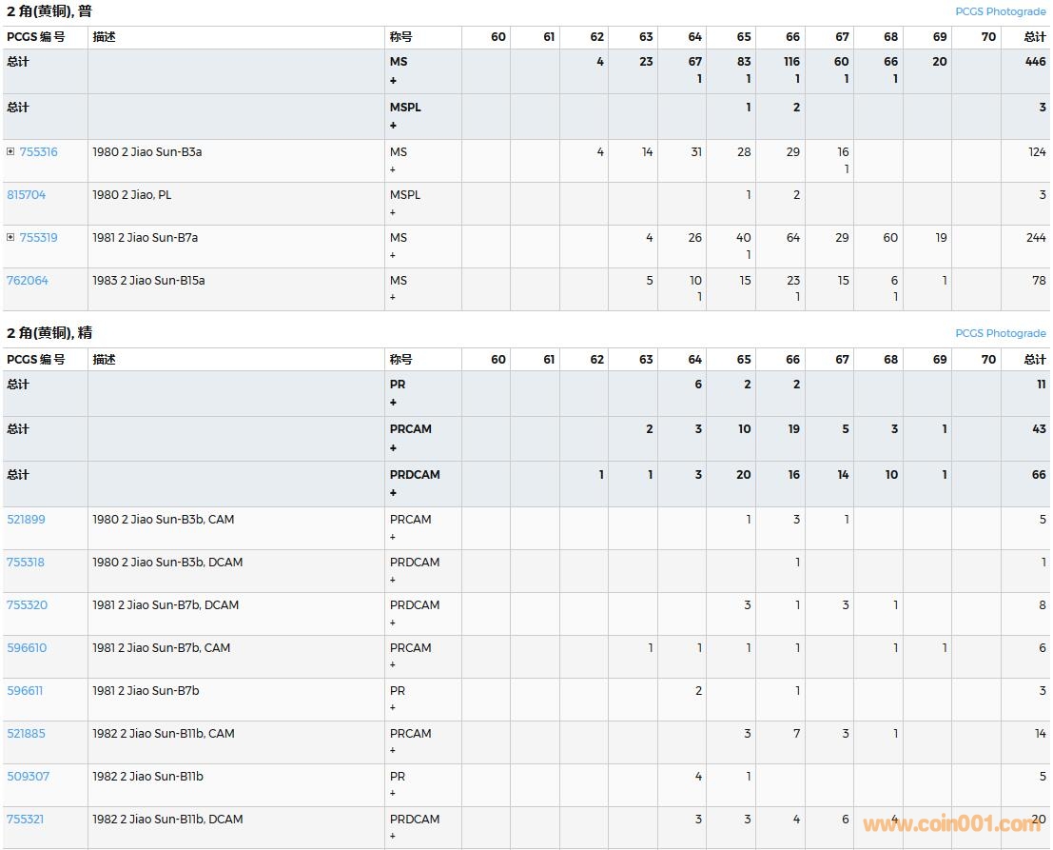Open PCGS number 755319 link
Screen dimensions: 1053x850
pos(38,238)
